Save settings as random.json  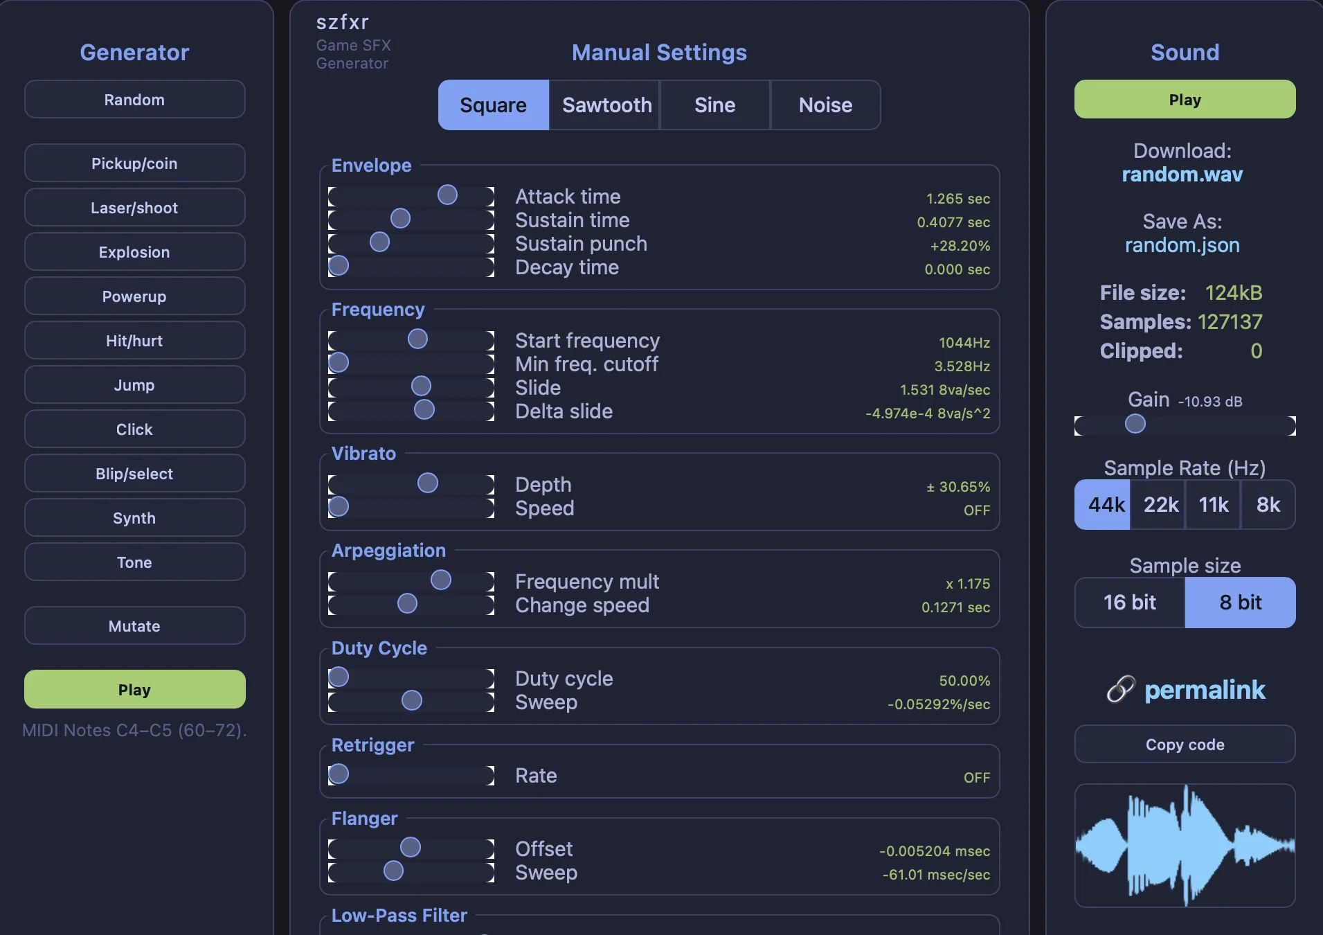(x=1182, y=245)
